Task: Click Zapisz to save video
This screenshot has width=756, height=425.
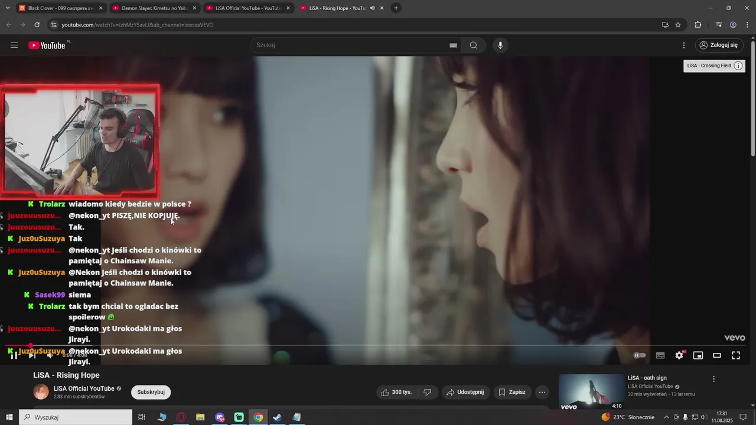Action: click(512, 392)
